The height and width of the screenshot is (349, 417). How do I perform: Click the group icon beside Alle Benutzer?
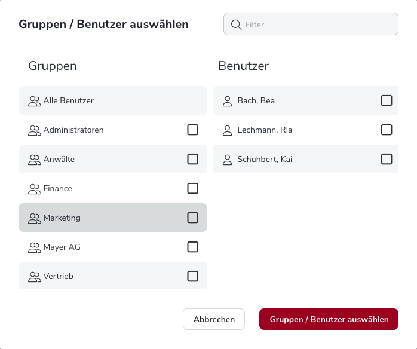[34, 101]
